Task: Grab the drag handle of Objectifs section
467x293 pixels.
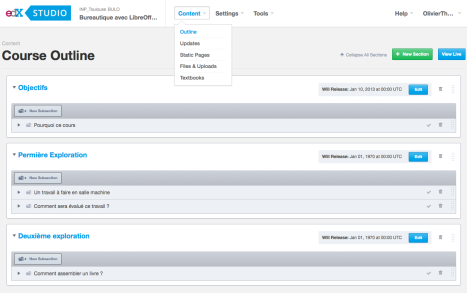Action: [x=453, y=89]
